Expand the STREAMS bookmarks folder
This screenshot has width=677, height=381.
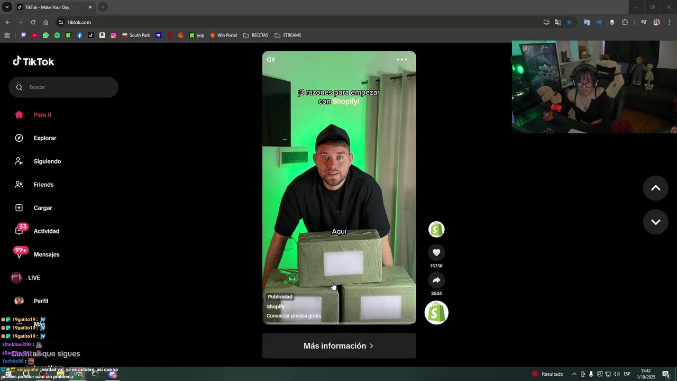click(x=288, y=35)
